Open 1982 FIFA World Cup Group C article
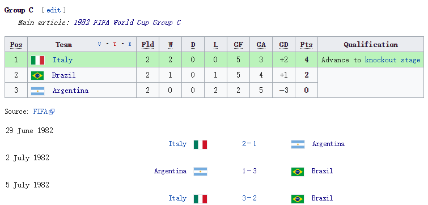 [127, 23]
